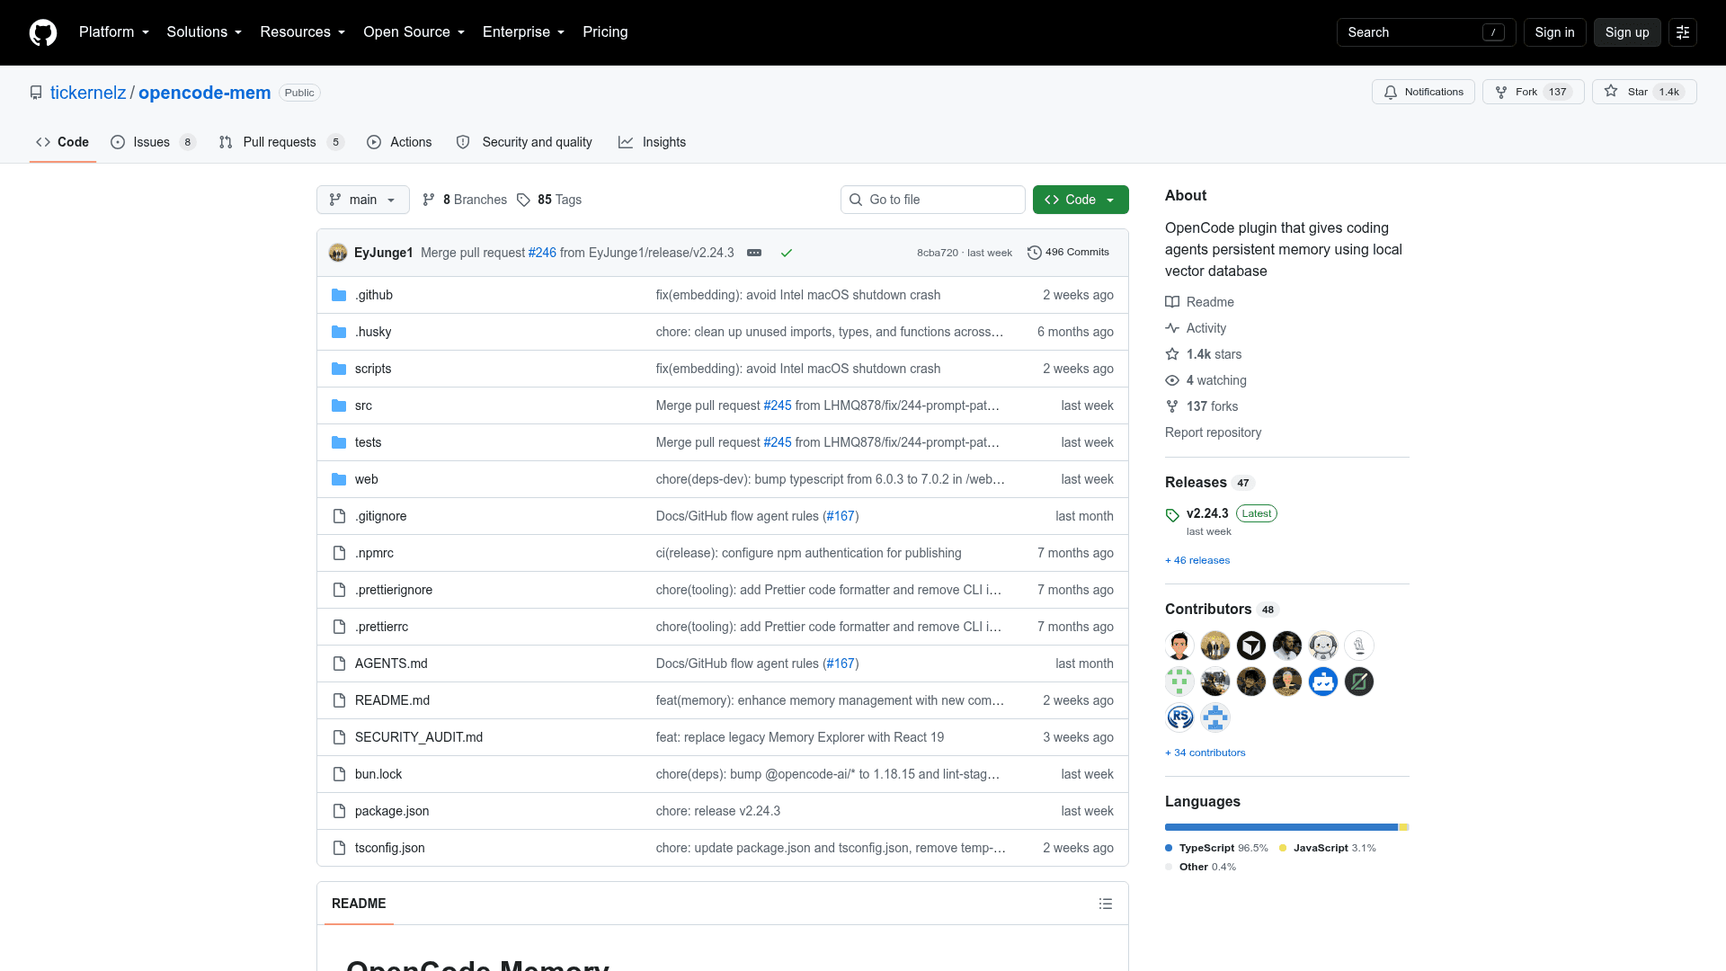Click the stars icon in About
This screenshot has height=971, width=1726.
[x=1172, y=354]
